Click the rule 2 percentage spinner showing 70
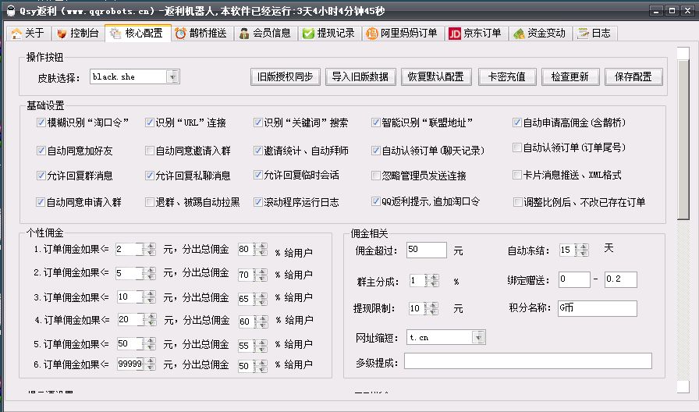Image resolution: width=699 pixels, height=412 pixels. coord(253,274)
